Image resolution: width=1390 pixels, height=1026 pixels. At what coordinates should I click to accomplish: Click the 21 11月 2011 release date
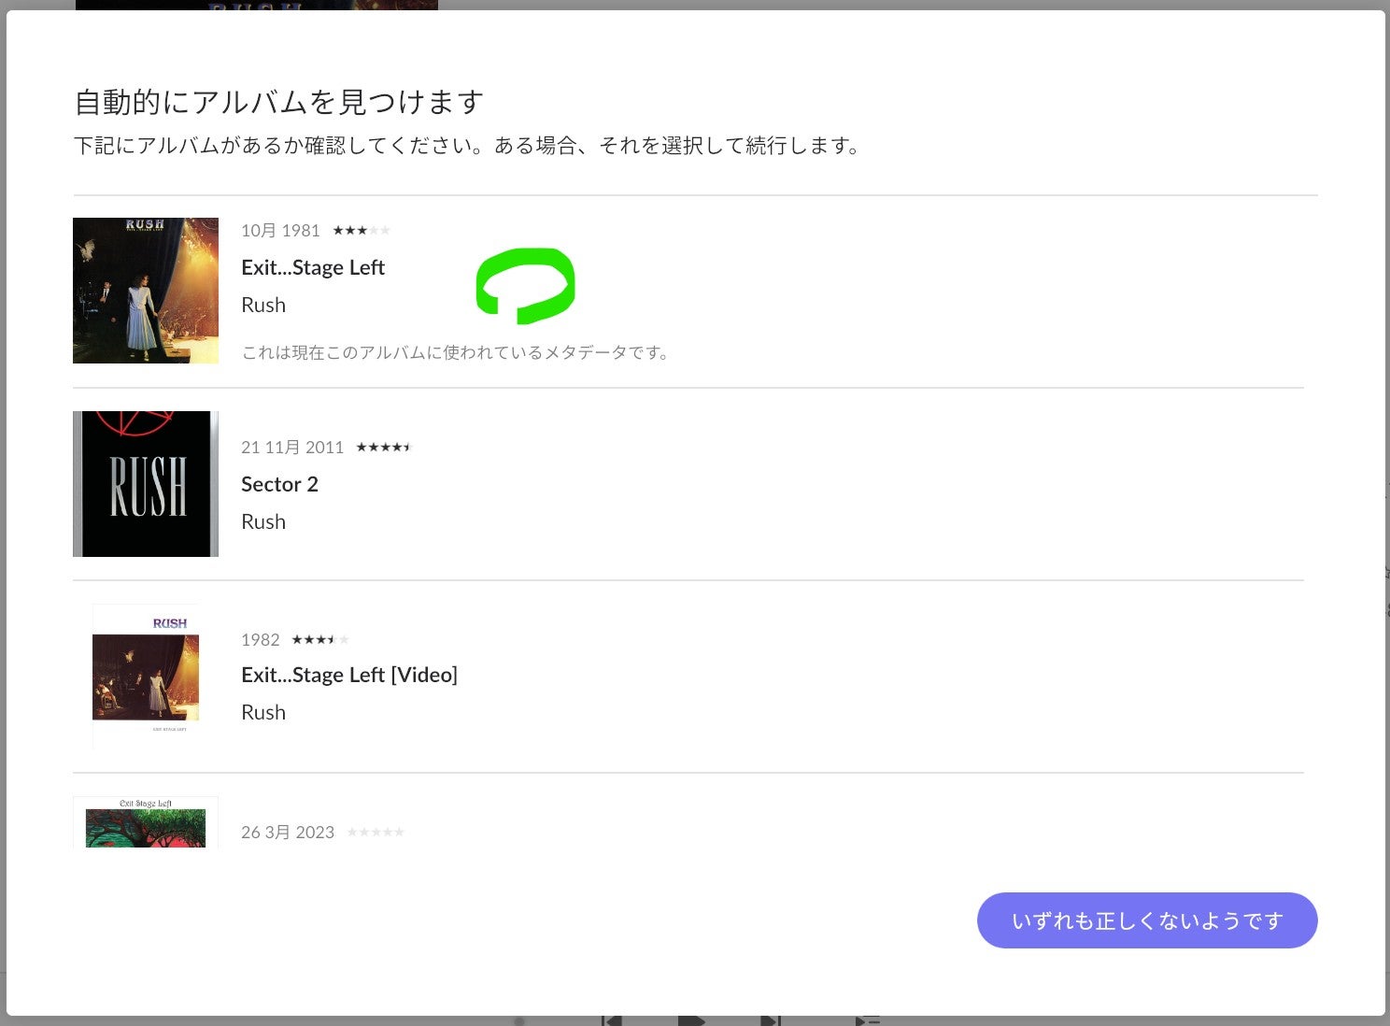point(292,448)
